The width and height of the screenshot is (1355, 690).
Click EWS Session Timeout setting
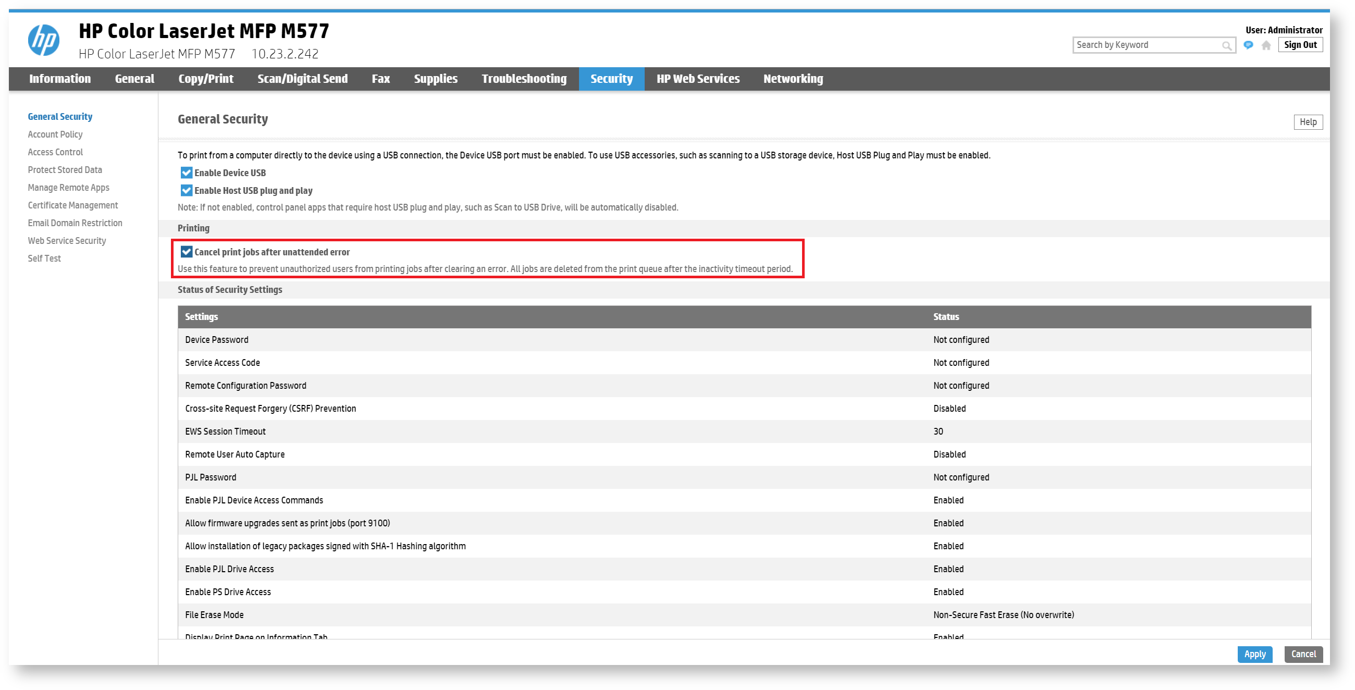coord(744,433)
